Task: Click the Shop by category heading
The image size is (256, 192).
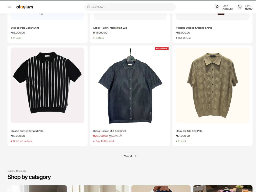Action: tap(29, 177)
